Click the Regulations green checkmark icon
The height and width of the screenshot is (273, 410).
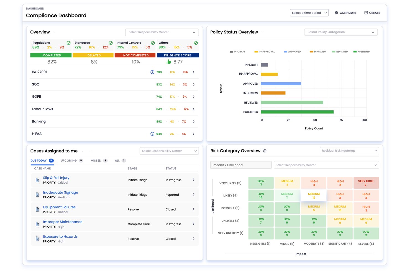[68, 43]
